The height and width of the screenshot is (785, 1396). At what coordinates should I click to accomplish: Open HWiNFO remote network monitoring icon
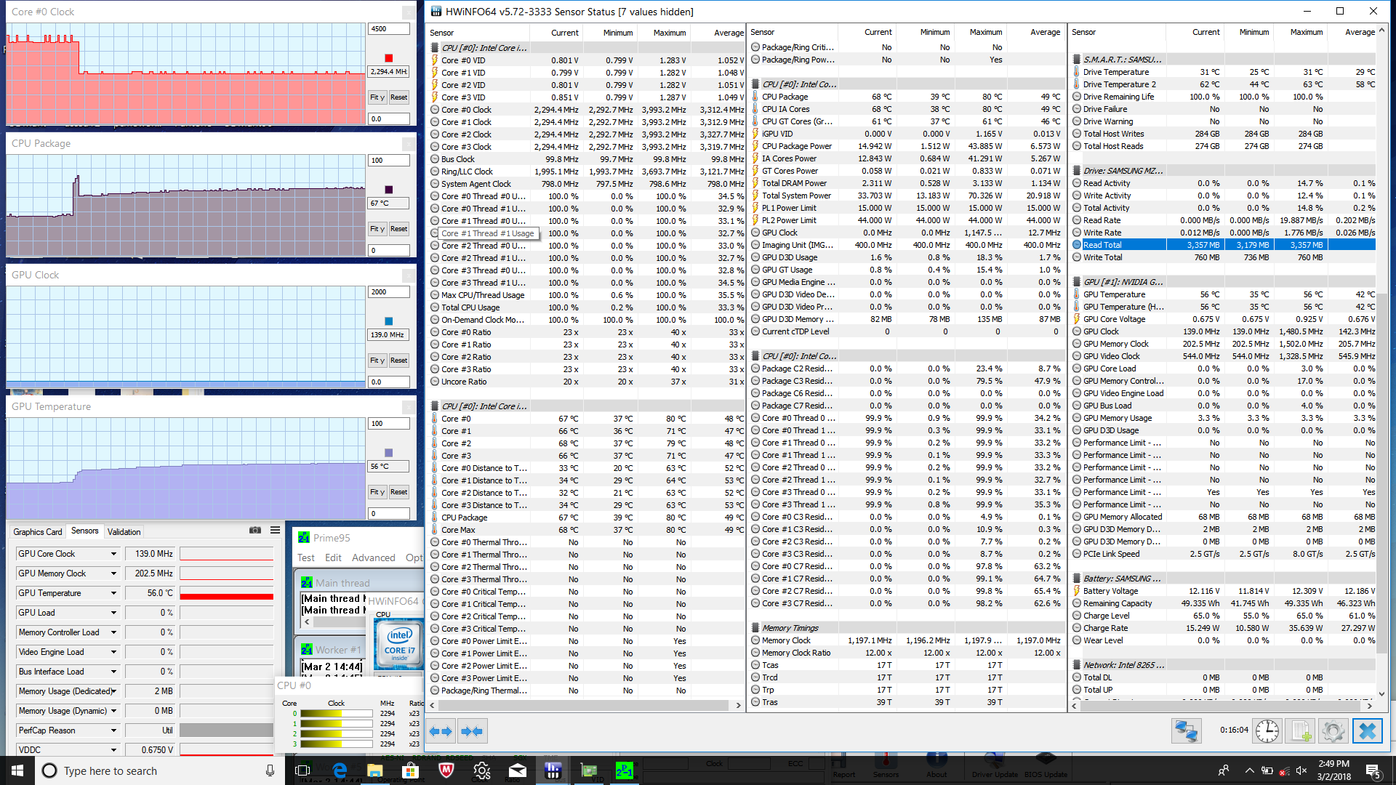pos(1186,730)
